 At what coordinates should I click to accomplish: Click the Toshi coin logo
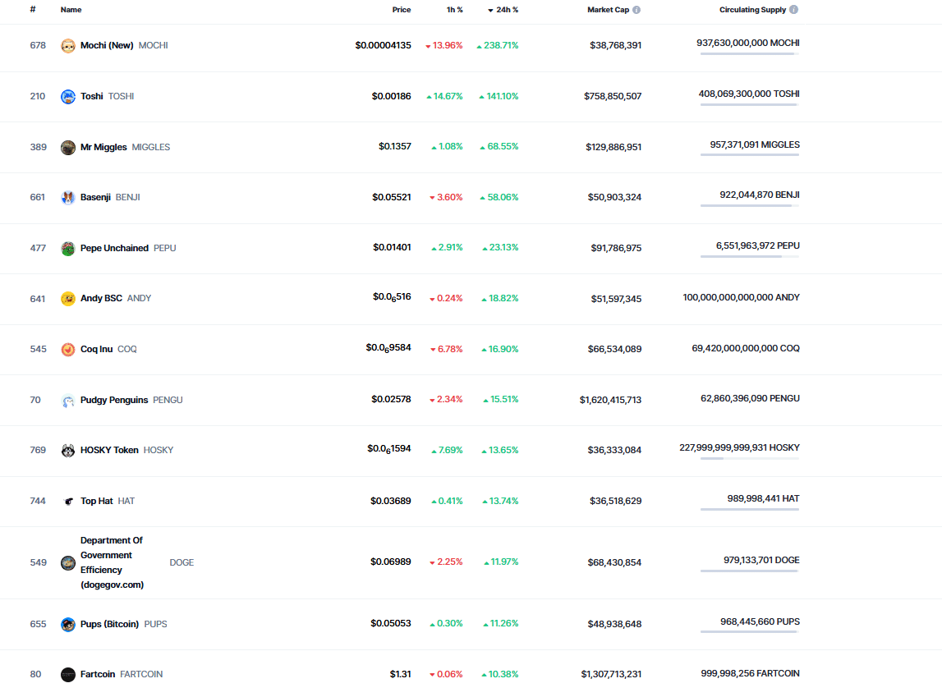pyautogui.click(x=68, y=97)
